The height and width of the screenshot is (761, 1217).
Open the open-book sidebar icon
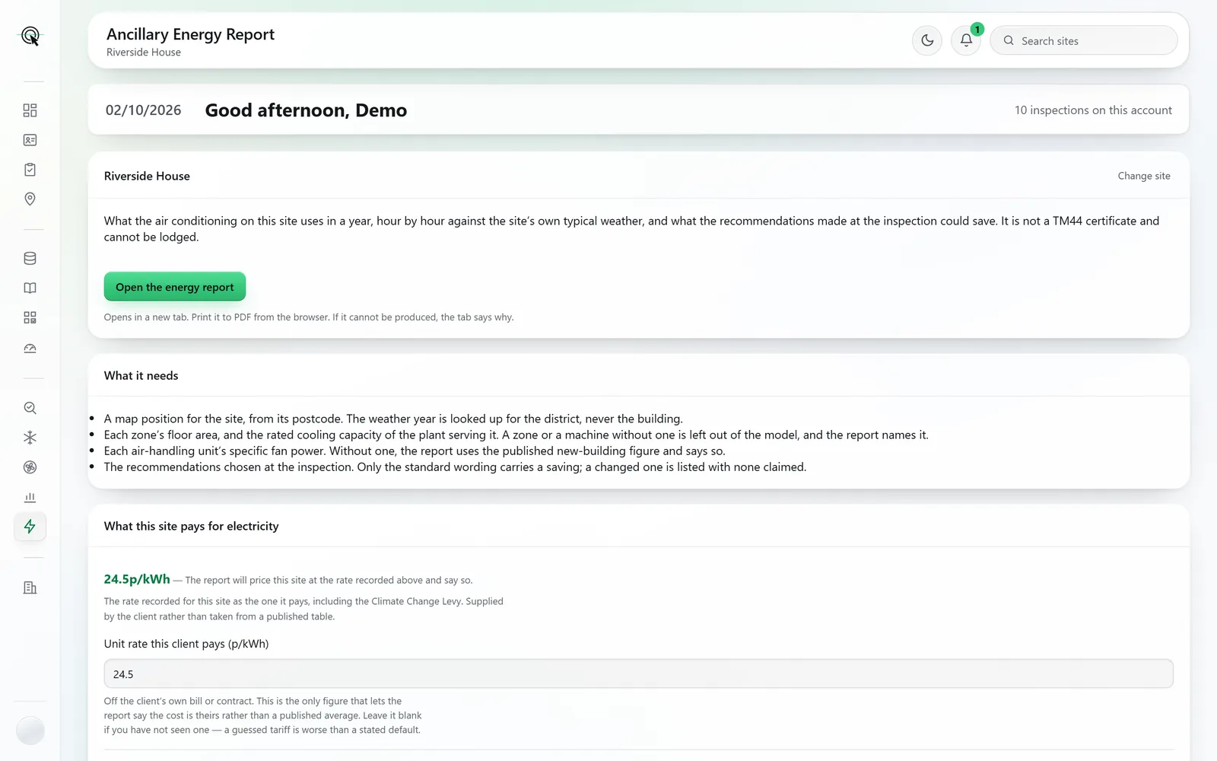[30, 288]
